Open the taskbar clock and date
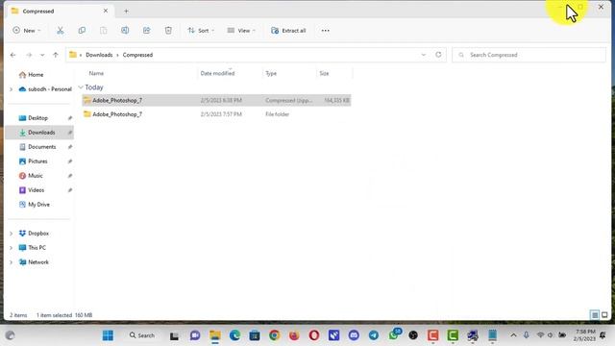This screenshot has width=615, height=346. point(585,335)
